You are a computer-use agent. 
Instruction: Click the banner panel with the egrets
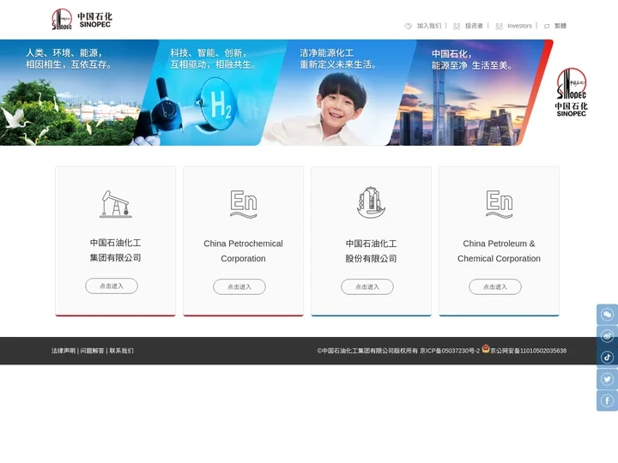coord(73,93)
